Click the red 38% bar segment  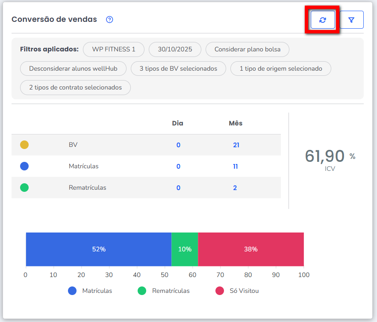point(251,249)
